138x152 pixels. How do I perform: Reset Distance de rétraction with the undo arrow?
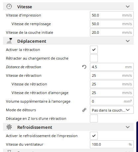click(x=84, y=67)
